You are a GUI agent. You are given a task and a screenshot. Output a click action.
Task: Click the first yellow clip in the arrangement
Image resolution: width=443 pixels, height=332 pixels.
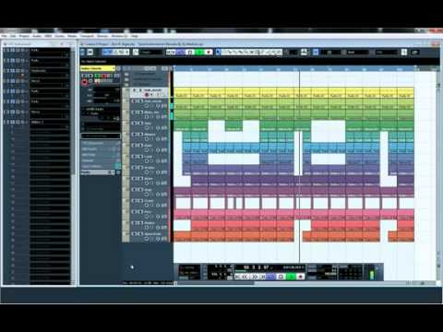click(183, 93)
